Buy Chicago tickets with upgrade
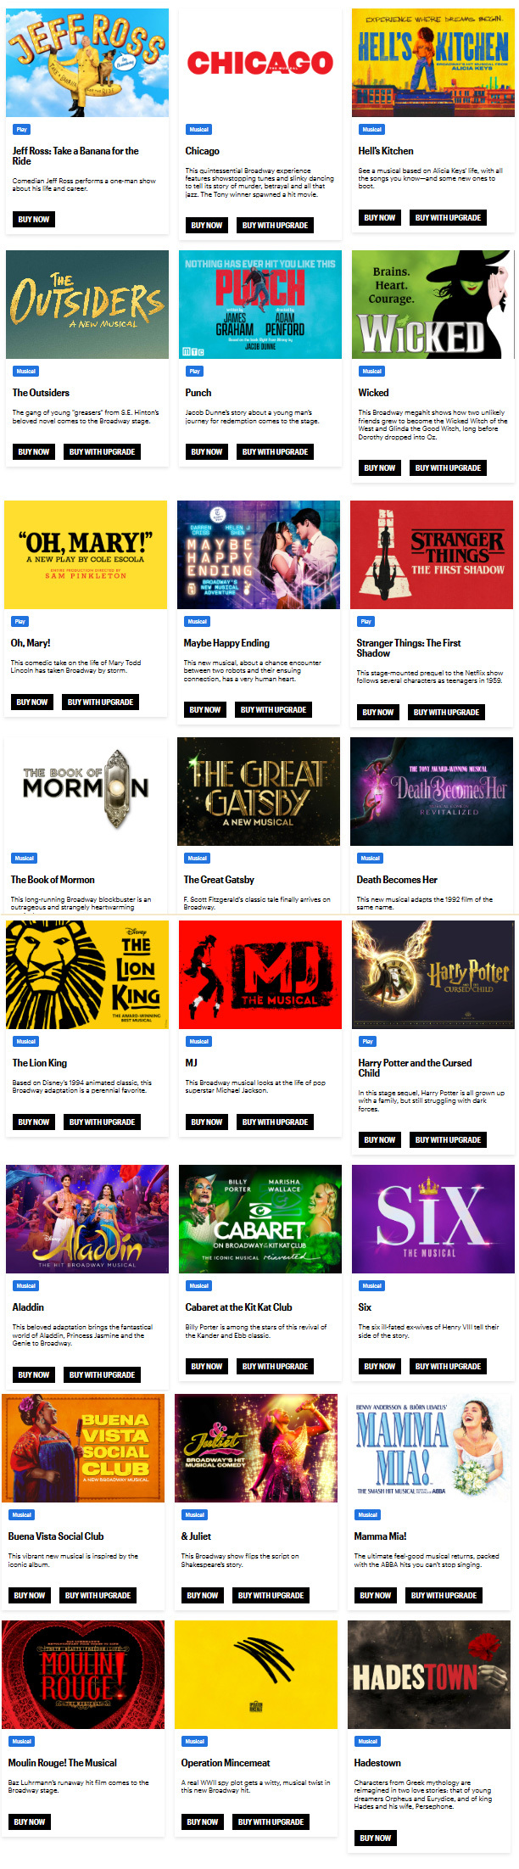The width and height of the screenshot is (519, 1869). tap(275, 226)
